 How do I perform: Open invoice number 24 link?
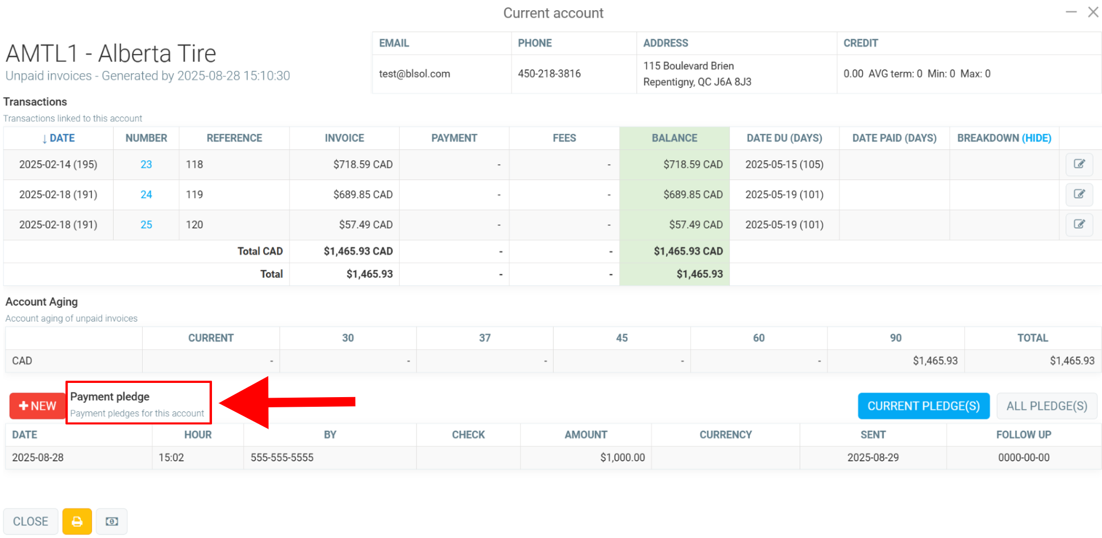[x=146, y=194]
